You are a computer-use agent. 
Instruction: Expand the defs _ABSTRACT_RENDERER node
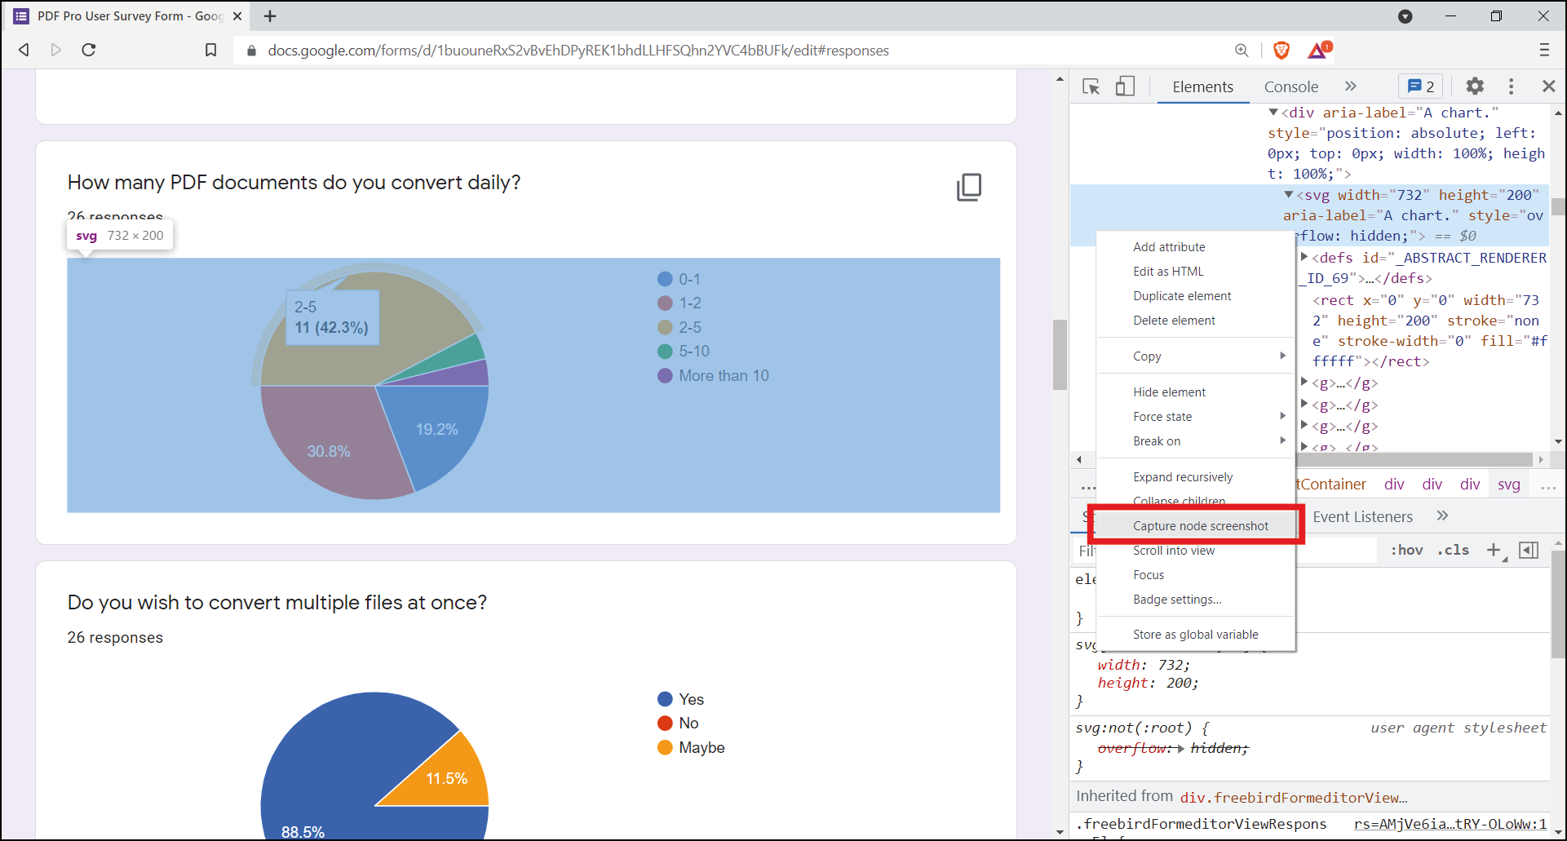click(1304, 257)
